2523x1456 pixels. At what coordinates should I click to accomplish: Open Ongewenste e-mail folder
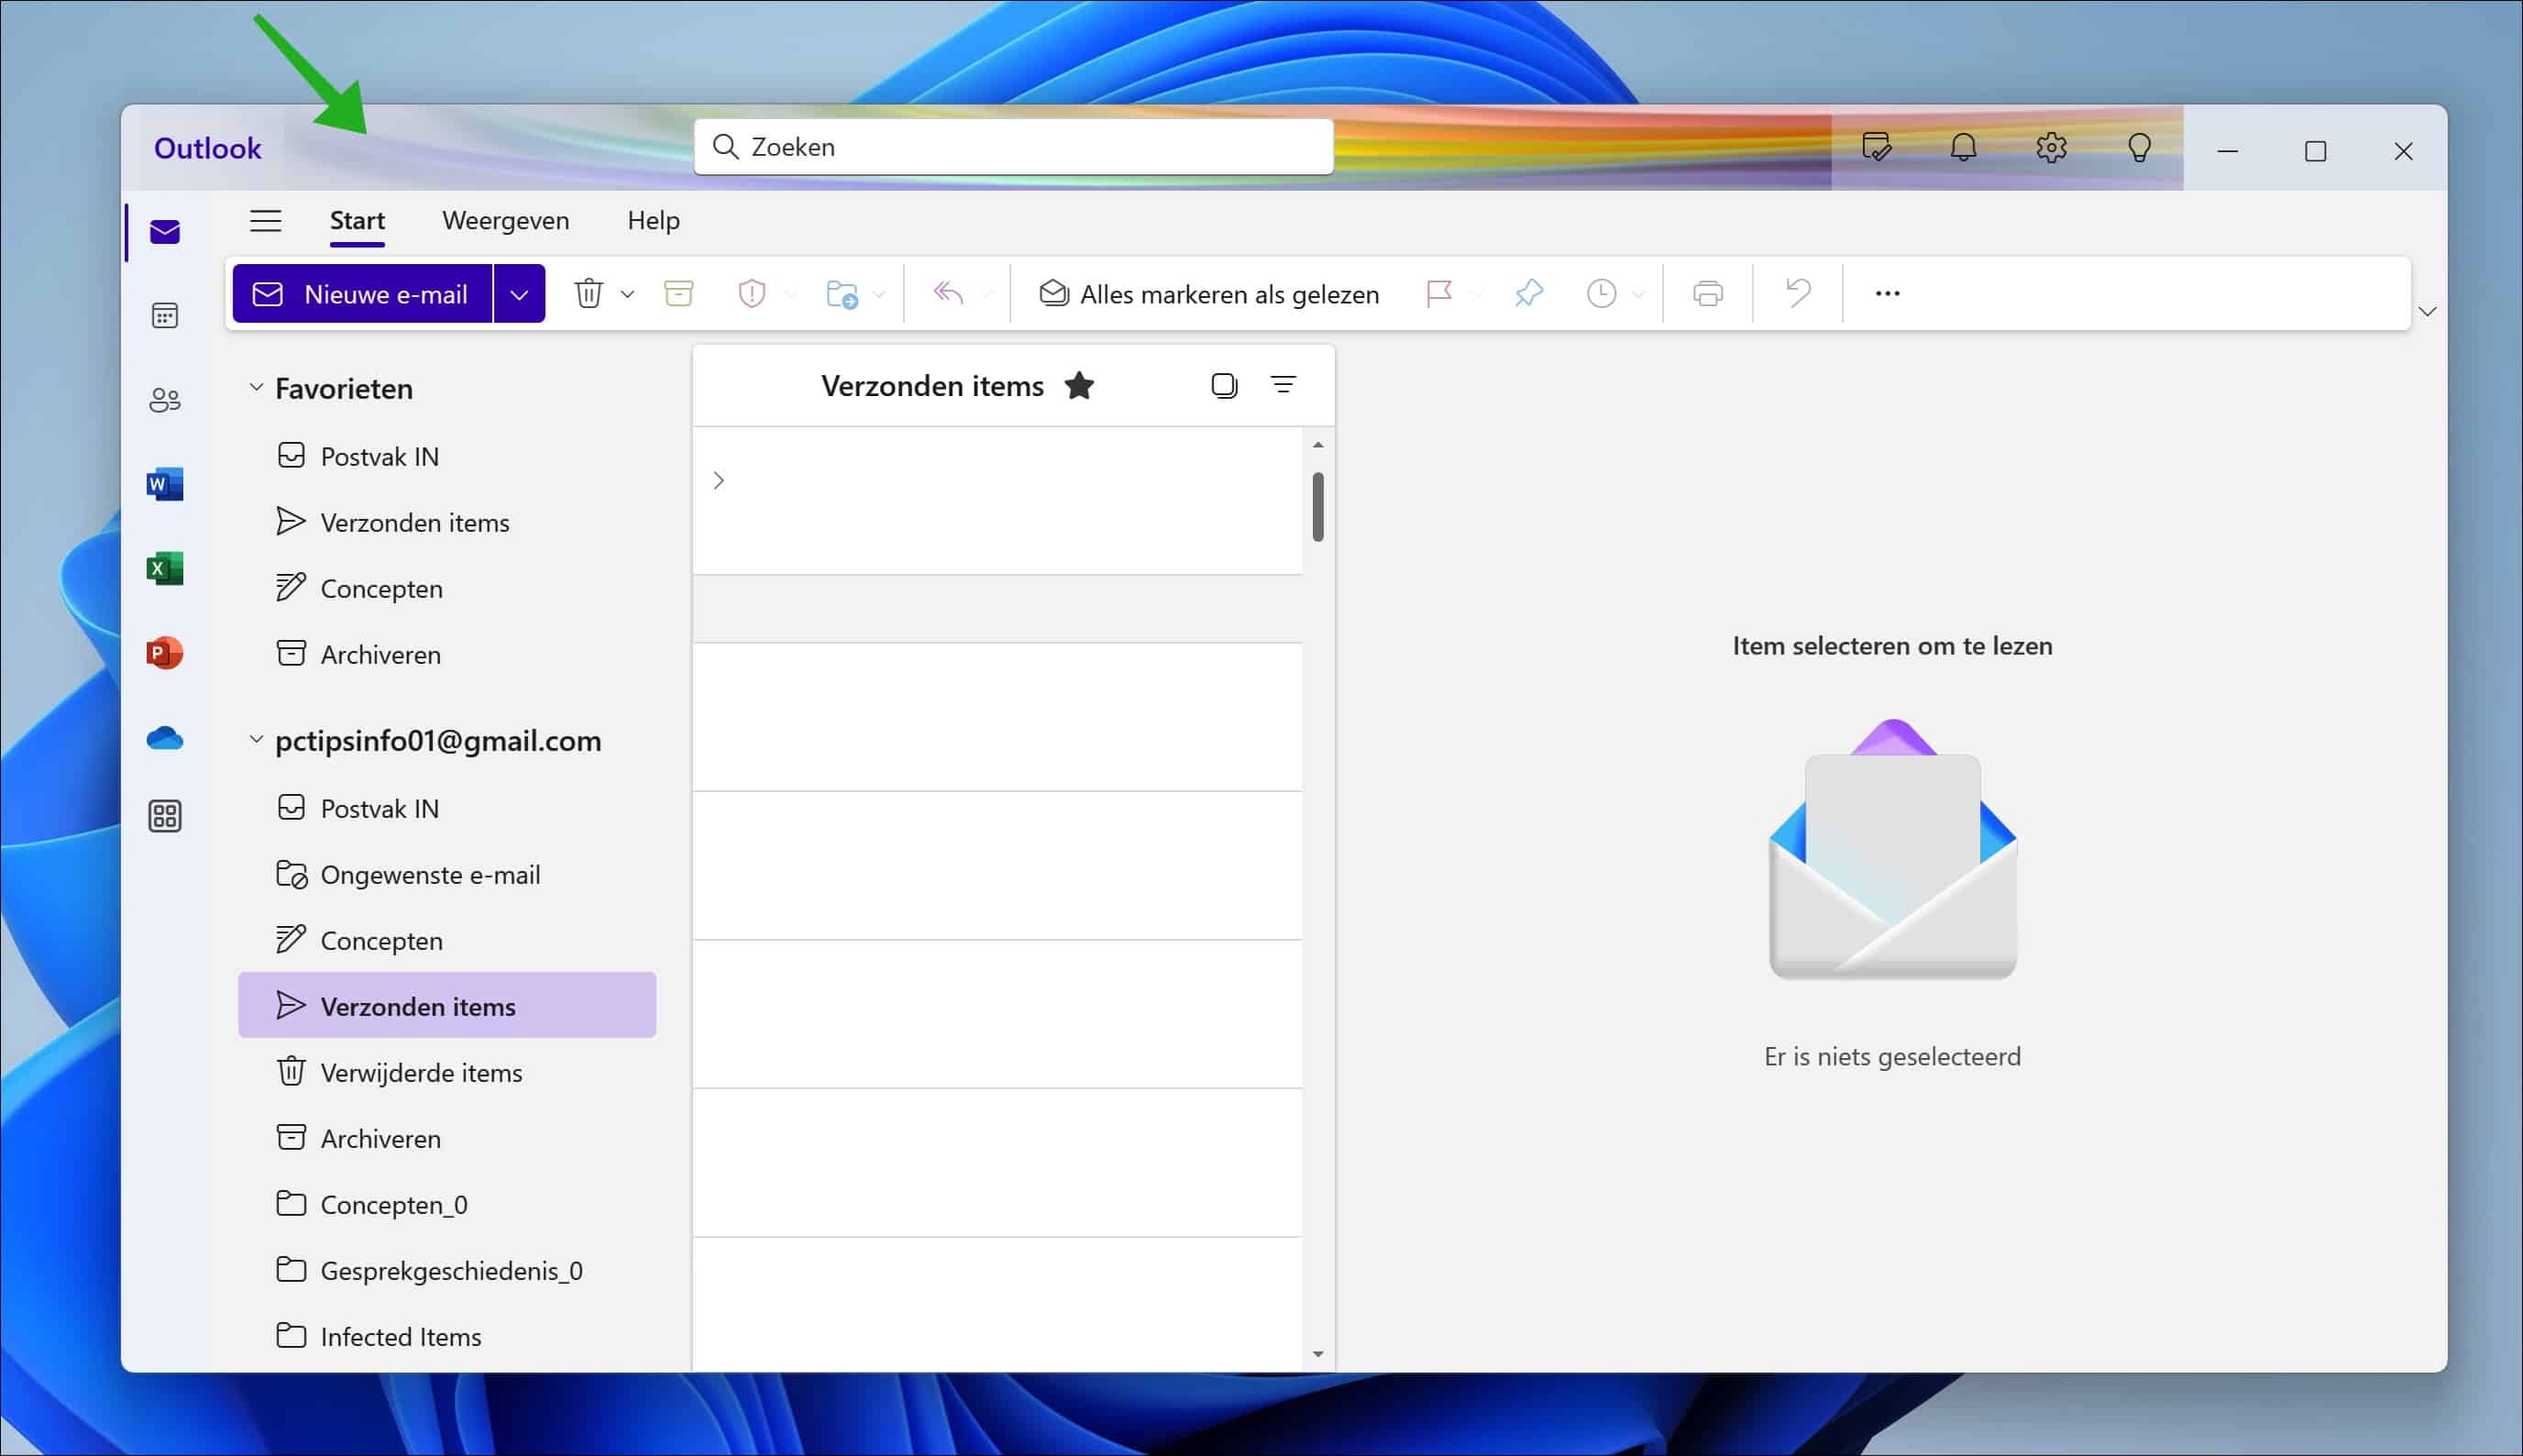(x=447, y=874)
